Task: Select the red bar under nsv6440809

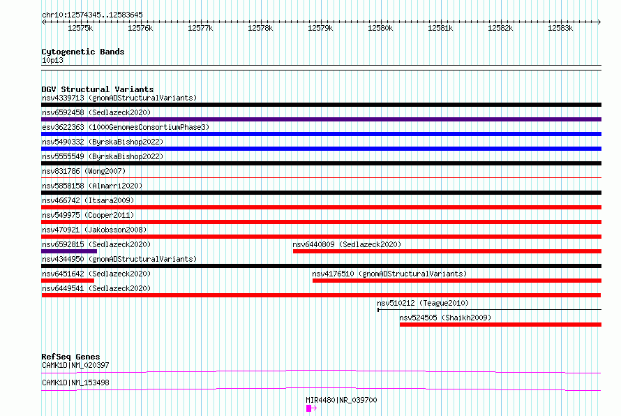Action: 447,251
